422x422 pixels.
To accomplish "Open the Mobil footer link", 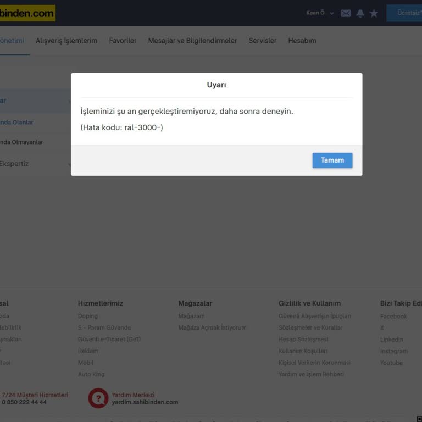I will tap(86, 363).
